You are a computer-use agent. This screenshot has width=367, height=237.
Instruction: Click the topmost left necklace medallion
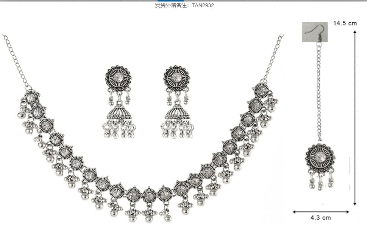[31, 98]
